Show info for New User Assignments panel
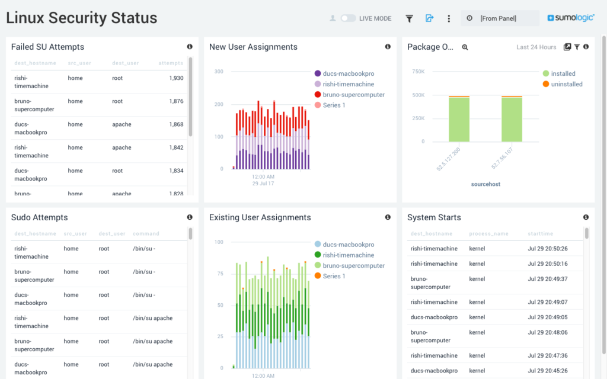This screenshot has width=607, height=379. (388, 46)
